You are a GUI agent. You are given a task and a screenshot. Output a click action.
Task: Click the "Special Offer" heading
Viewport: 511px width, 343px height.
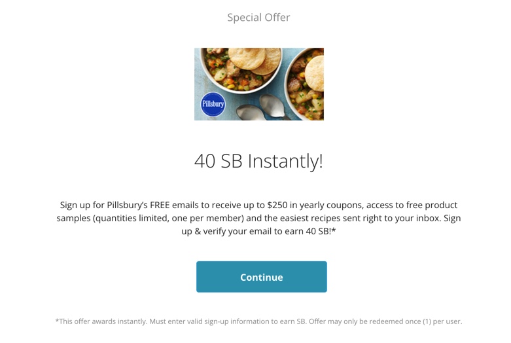pyautogui.click(x=258, y=18)
